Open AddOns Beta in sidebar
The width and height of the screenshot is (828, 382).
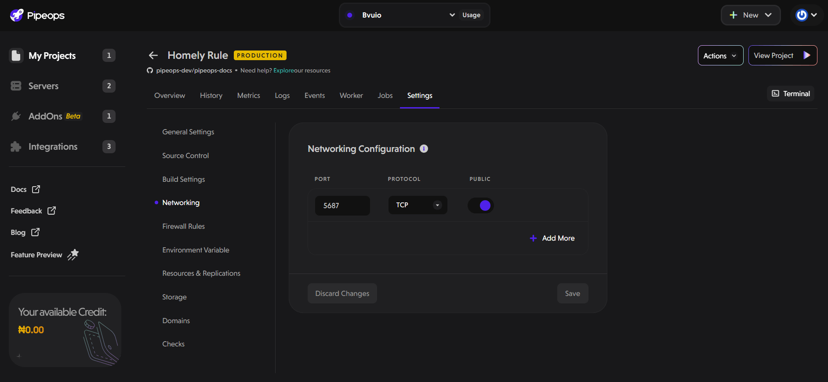coord(54,116)
